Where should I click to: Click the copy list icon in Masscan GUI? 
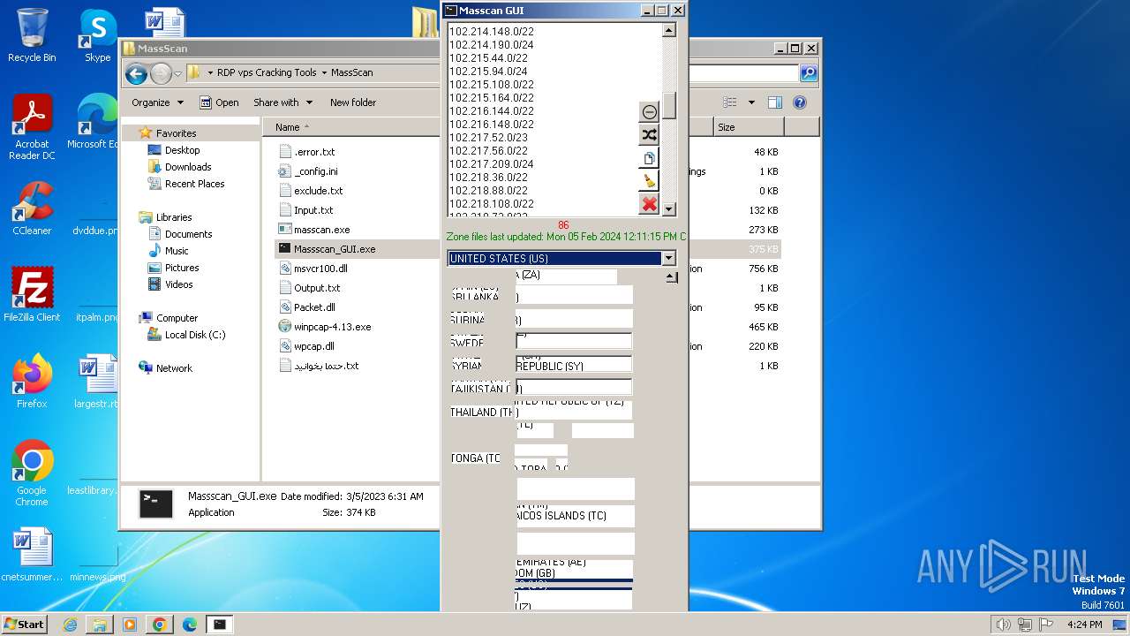650,158
